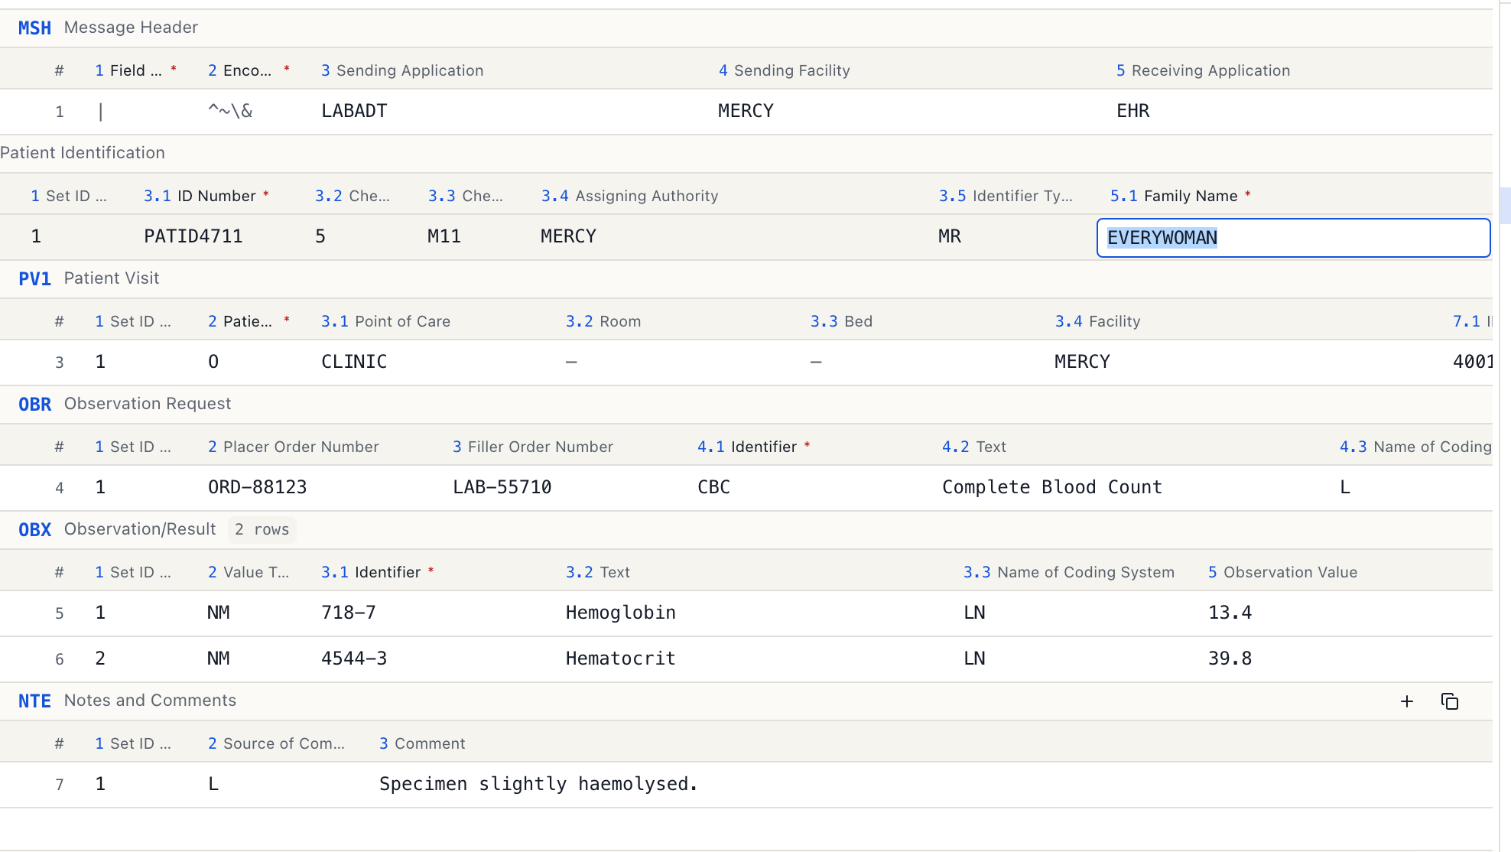Screen dimensions: 1511x852
Task: Select the LABADT sending application cell
Action: pyautogui.click(x=354, y=111)
